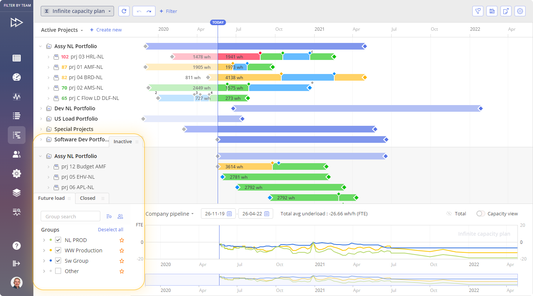Viewport: 533px width, 296px height.
Task: Click the refresh icon in top toolbar
Action: point(124,11)
